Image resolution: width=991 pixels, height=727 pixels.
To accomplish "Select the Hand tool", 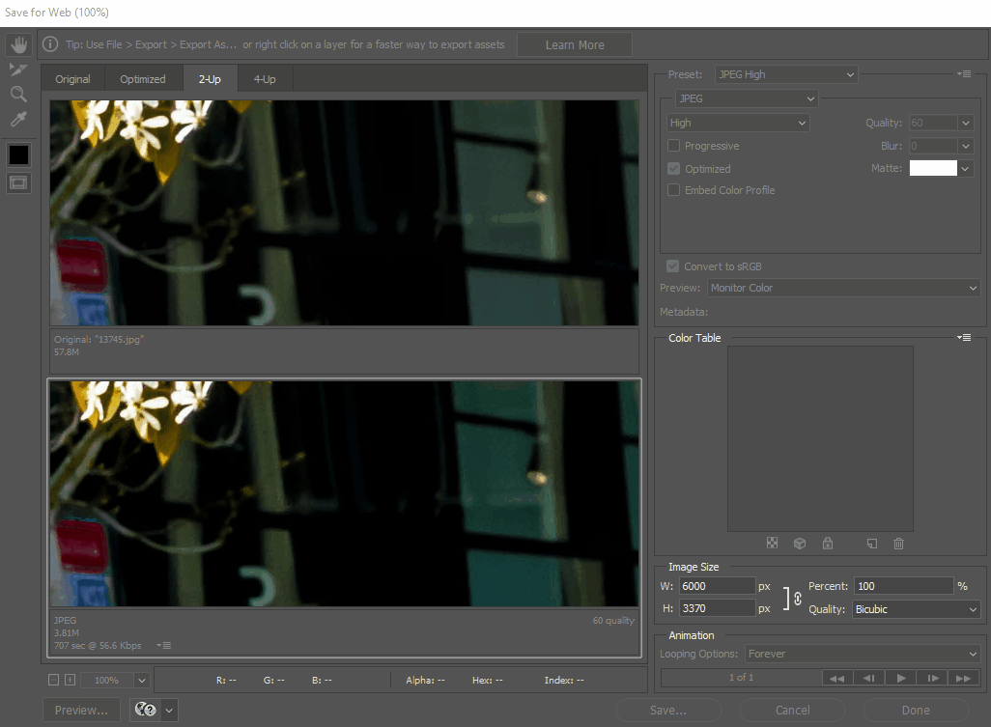I will click(x=18, y=44).
